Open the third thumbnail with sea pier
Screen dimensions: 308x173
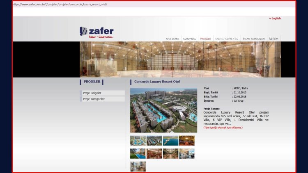170,141
